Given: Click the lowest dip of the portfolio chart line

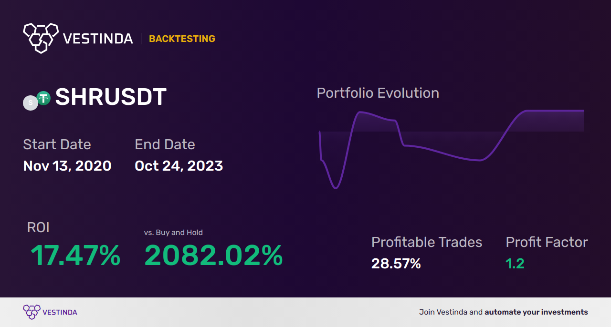Looking at the screenshot, I should [x=336, y=188].
